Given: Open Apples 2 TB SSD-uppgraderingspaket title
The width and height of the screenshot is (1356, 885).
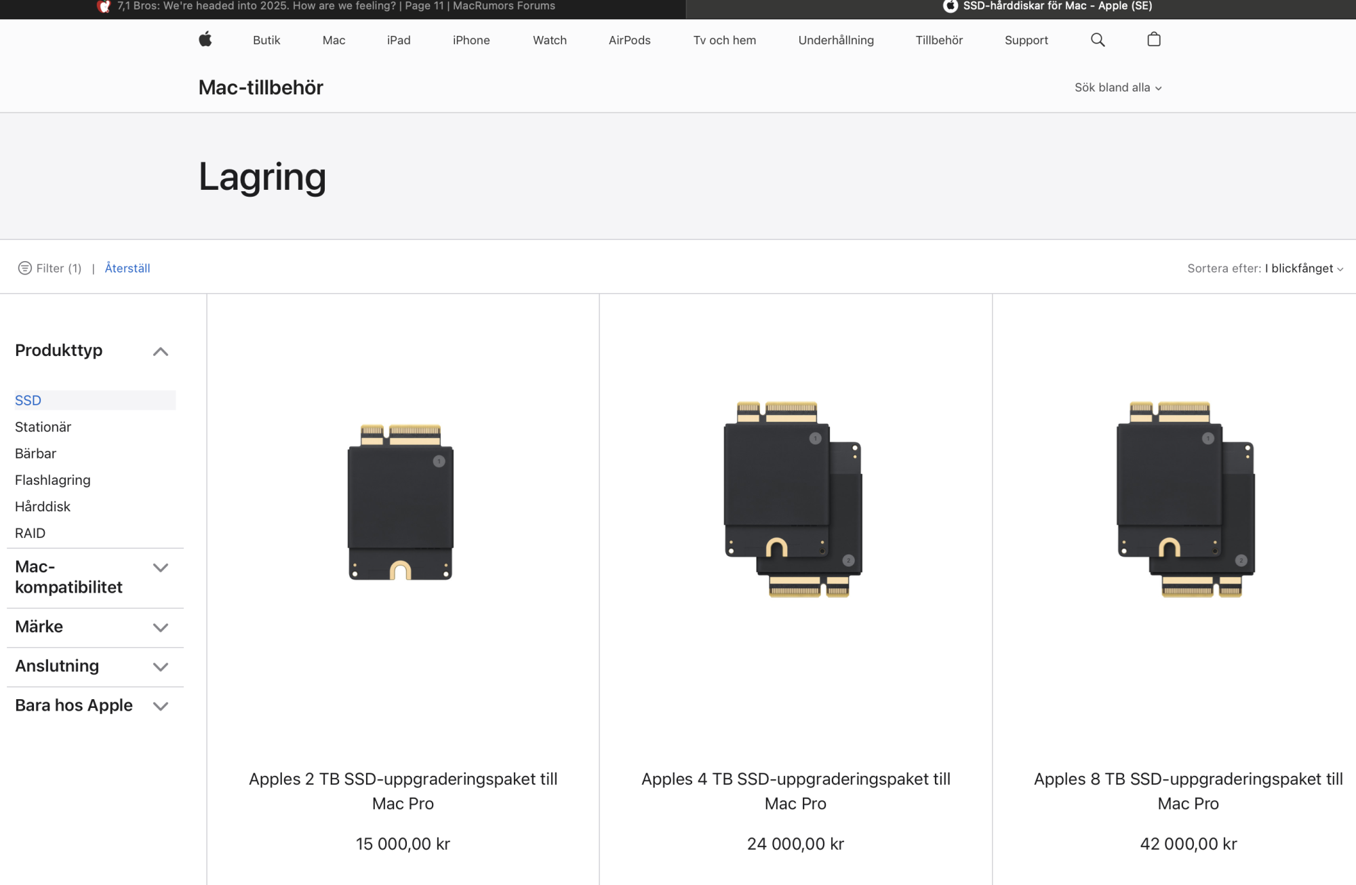Looking at the screenshot, I should 403,791.
